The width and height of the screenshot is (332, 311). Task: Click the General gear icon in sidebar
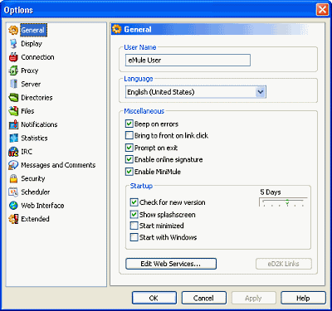tap(13, 30)
